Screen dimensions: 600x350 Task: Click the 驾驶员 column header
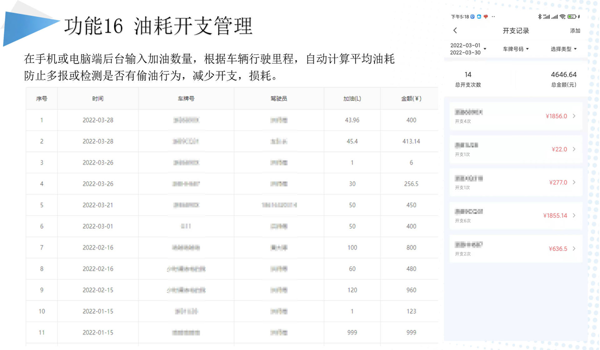[x=278, y=98]
